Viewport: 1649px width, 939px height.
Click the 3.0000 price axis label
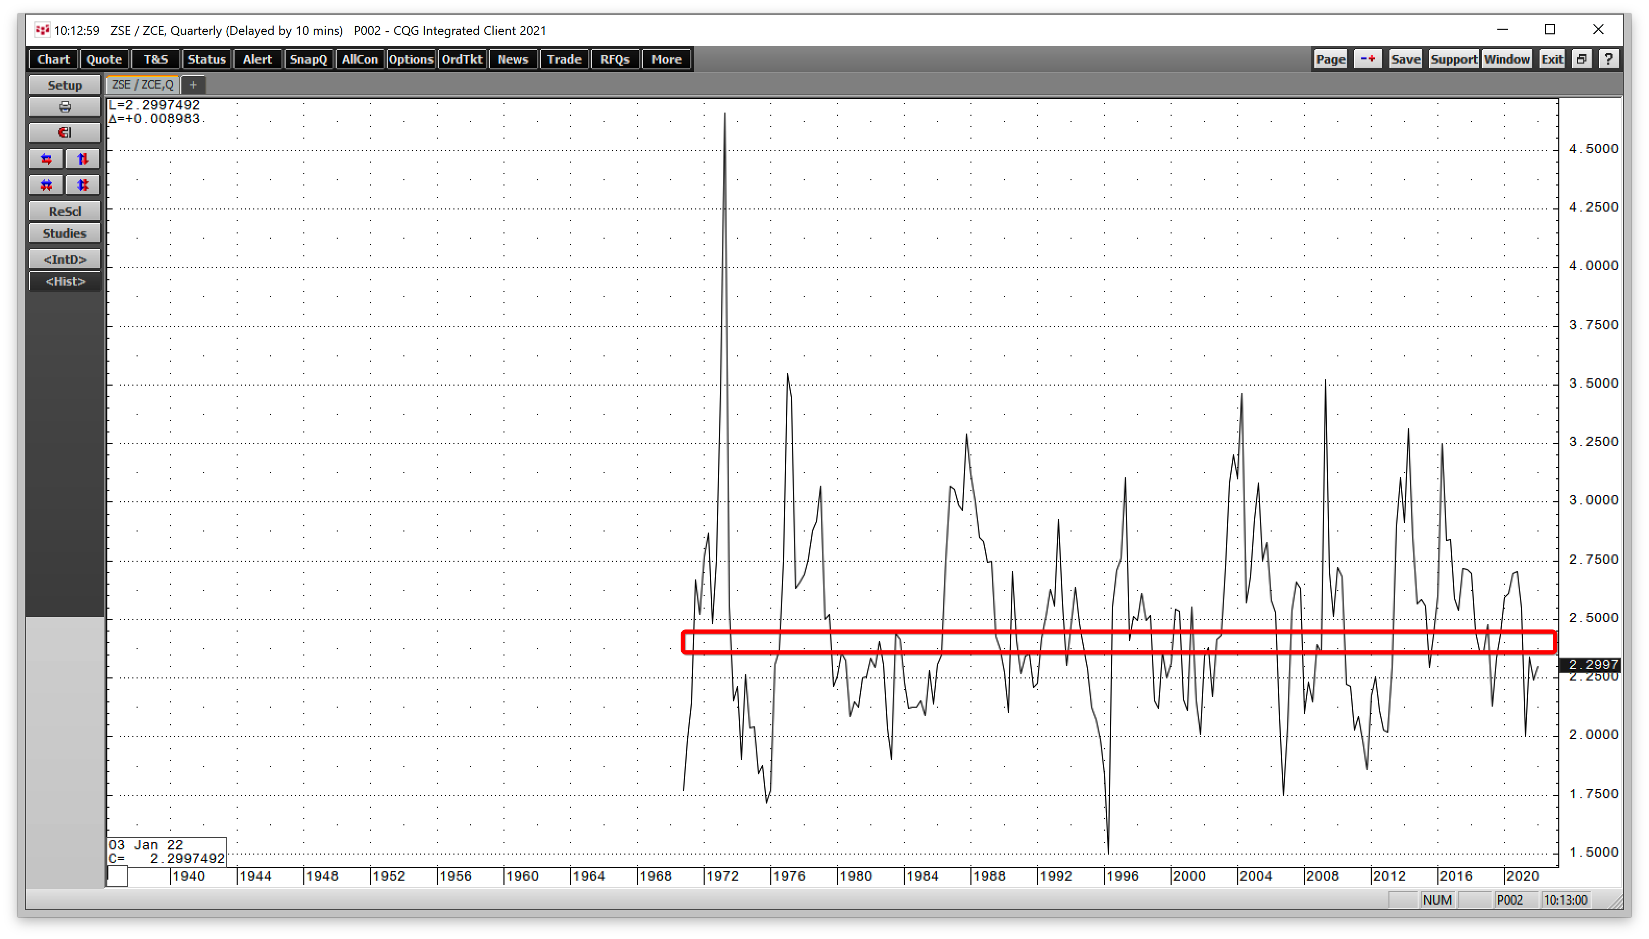tap(1594, 500)
